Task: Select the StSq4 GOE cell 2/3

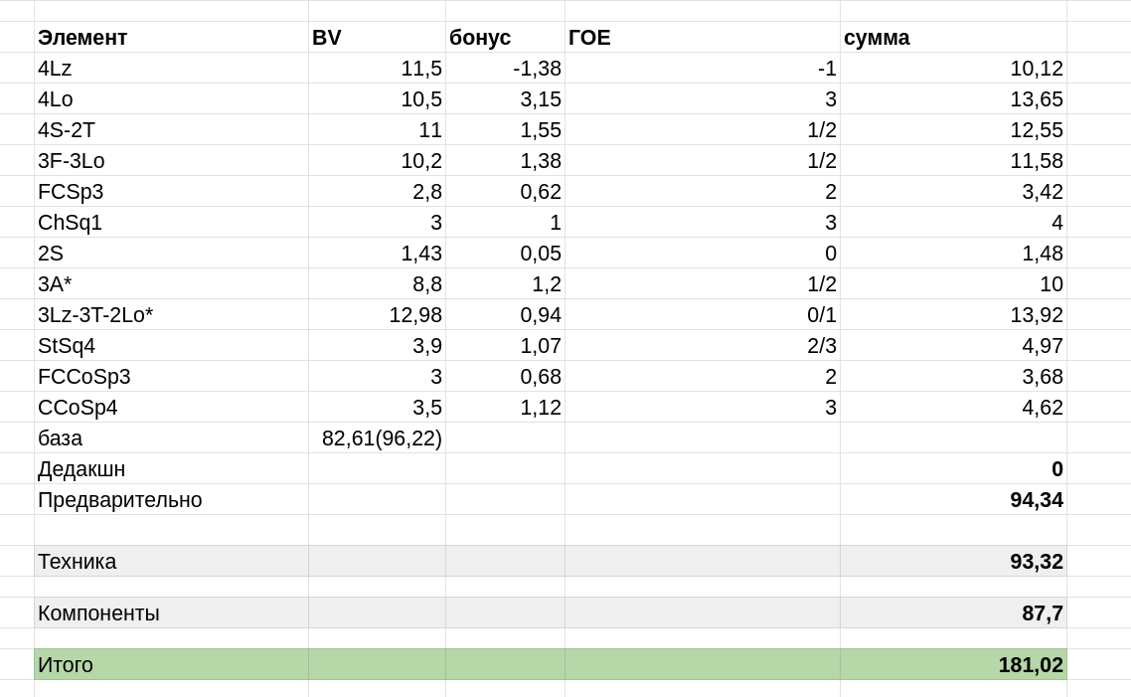Action: 702,346
